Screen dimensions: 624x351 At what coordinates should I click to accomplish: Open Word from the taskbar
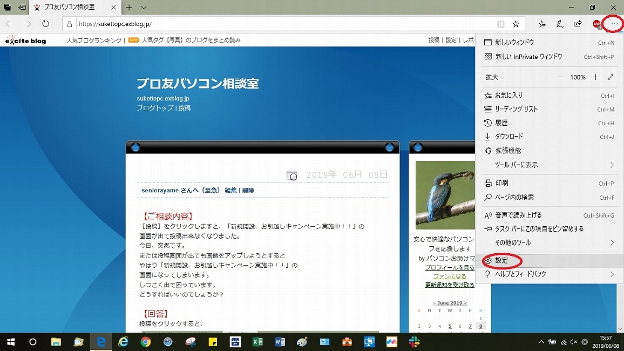280,342
